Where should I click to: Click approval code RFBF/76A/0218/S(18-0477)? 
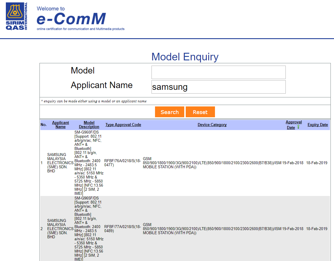123,163
